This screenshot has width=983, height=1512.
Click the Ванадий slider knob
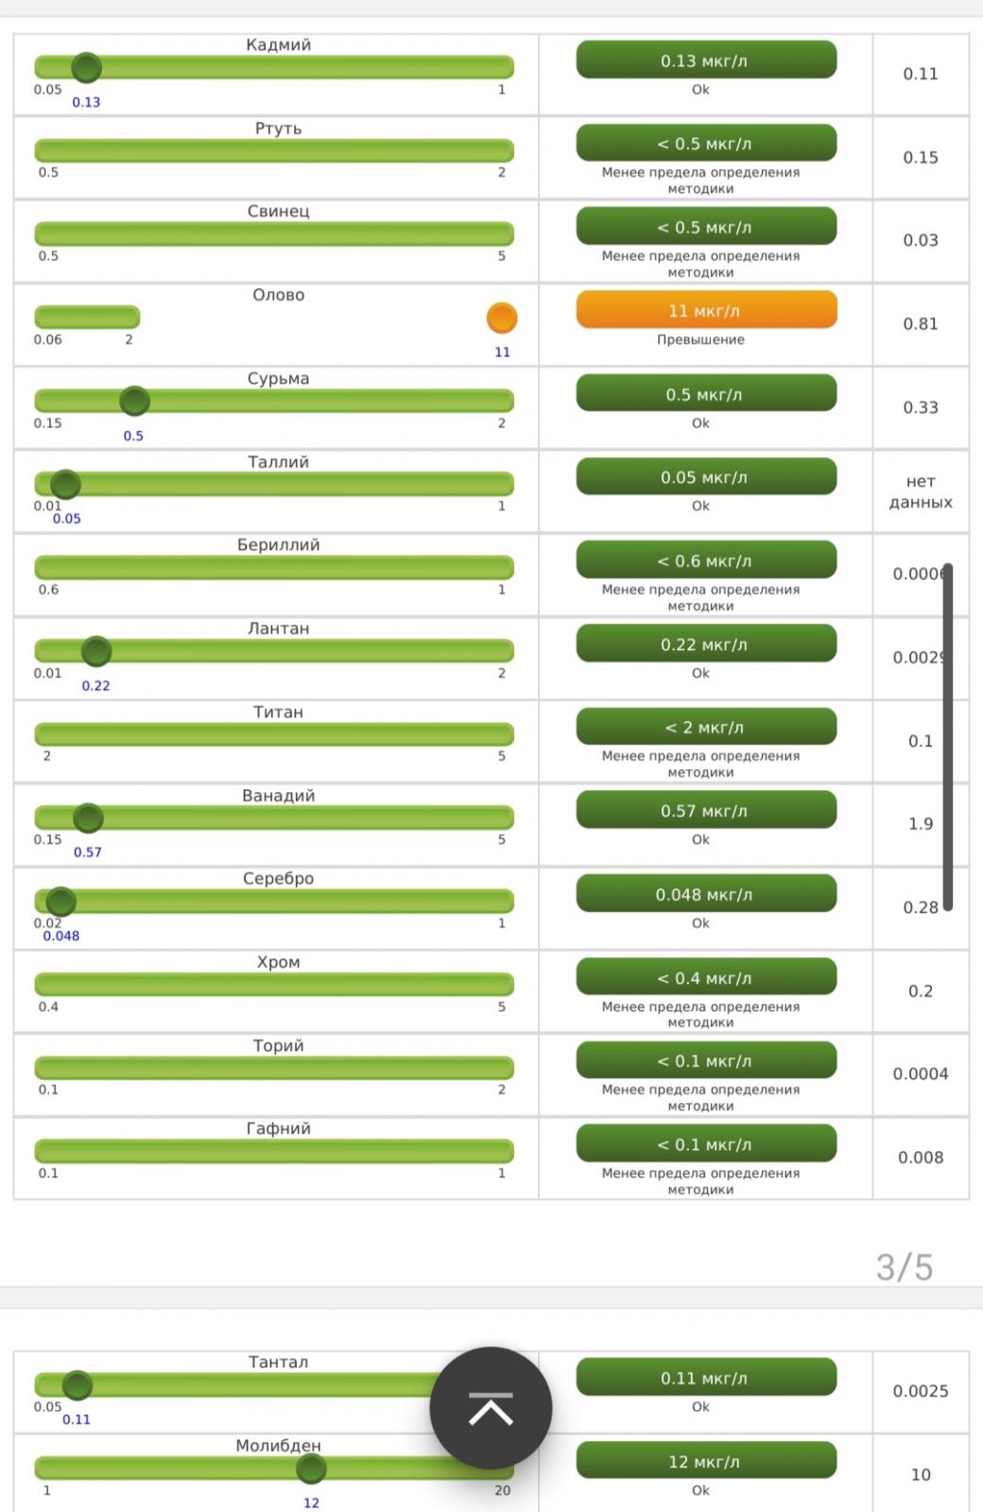(x=88, y=817)
